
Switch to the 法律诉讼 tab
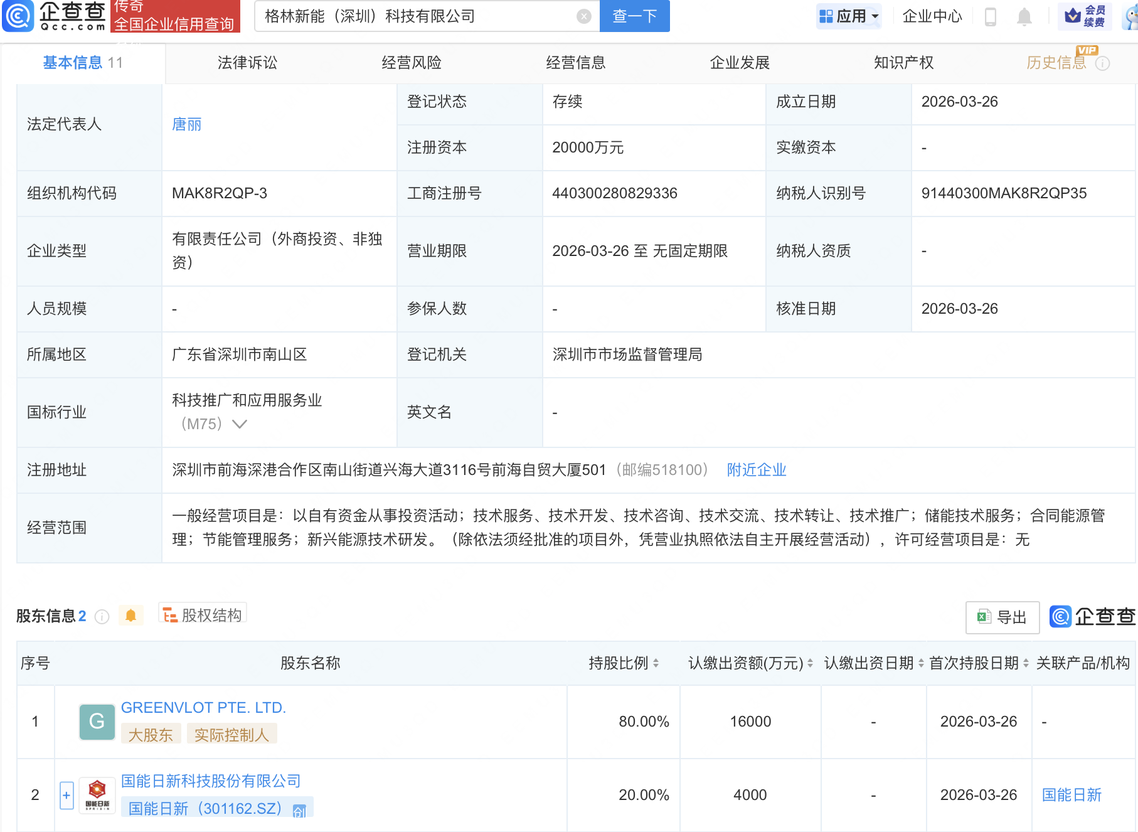click(247, 63)
